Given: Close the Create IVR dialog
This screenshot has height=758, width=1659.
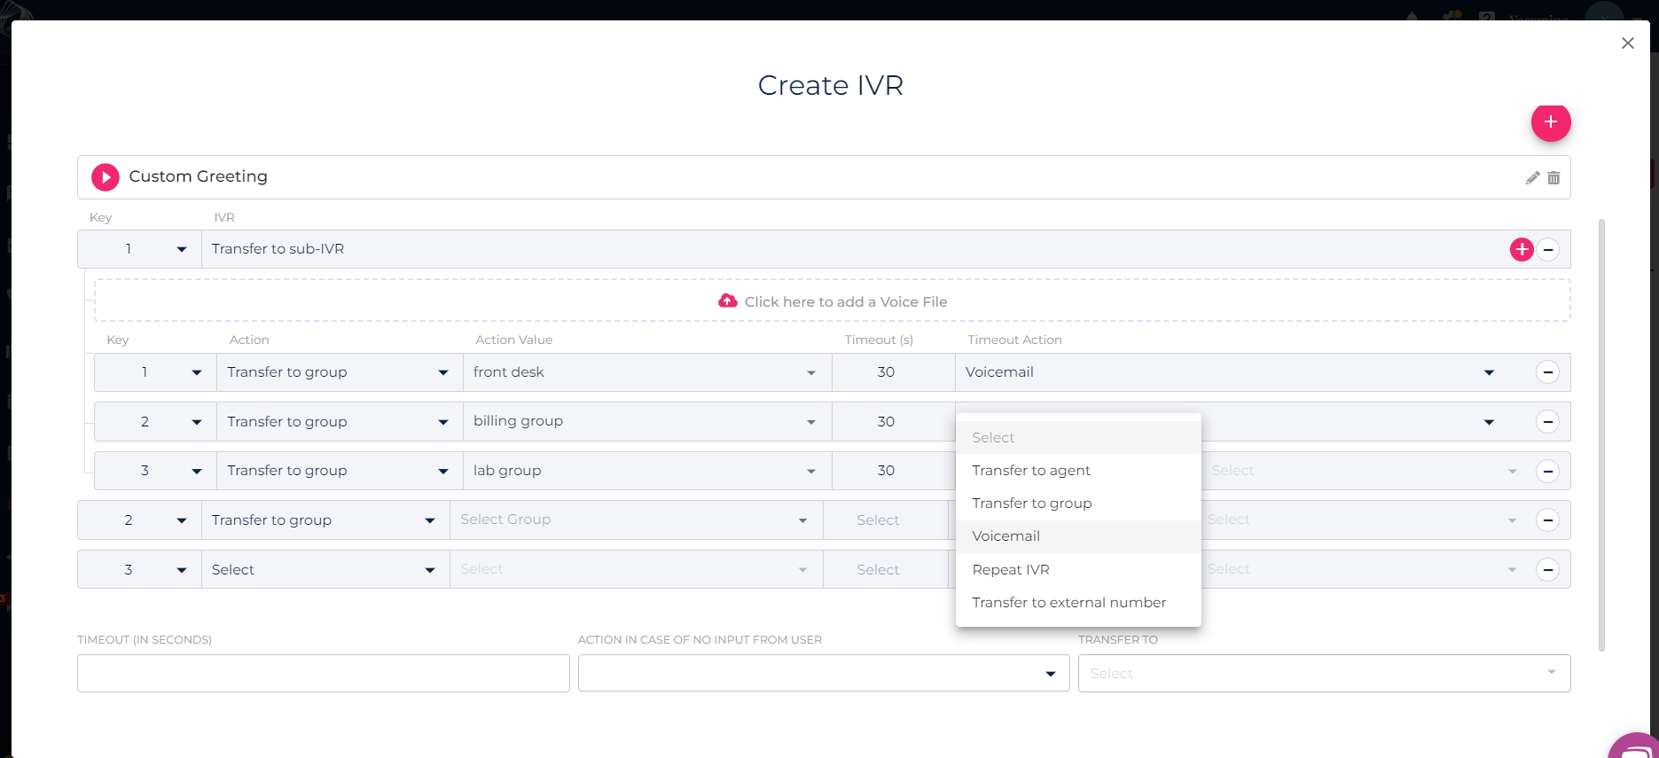Looking at the screenshot, I should (1627, 43).
